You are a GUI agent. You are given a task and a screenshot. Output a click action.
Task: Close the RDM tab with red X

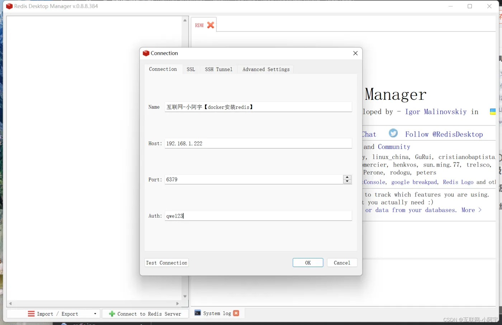[x=210, y=25]
